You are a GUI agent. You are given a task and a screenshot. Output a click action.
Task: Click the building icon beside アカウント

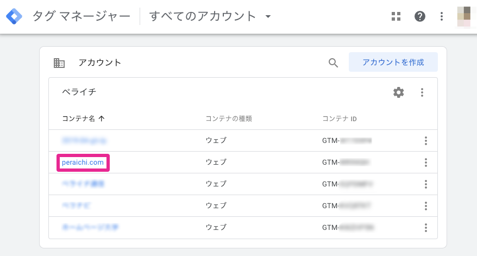pos(59,63)
